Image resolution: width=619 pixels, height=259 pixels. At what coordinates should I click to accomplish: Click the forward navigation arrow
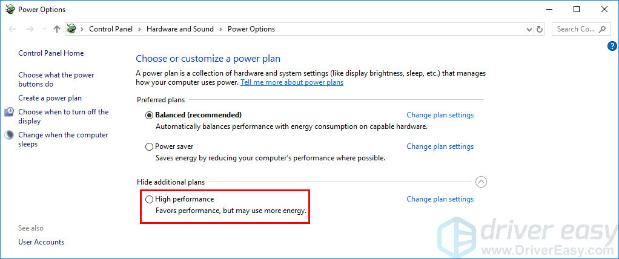30,29
